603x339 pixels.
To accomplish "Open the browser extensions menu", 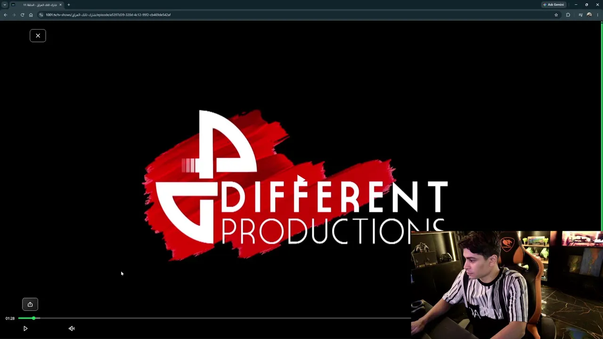I will [568, 15].
